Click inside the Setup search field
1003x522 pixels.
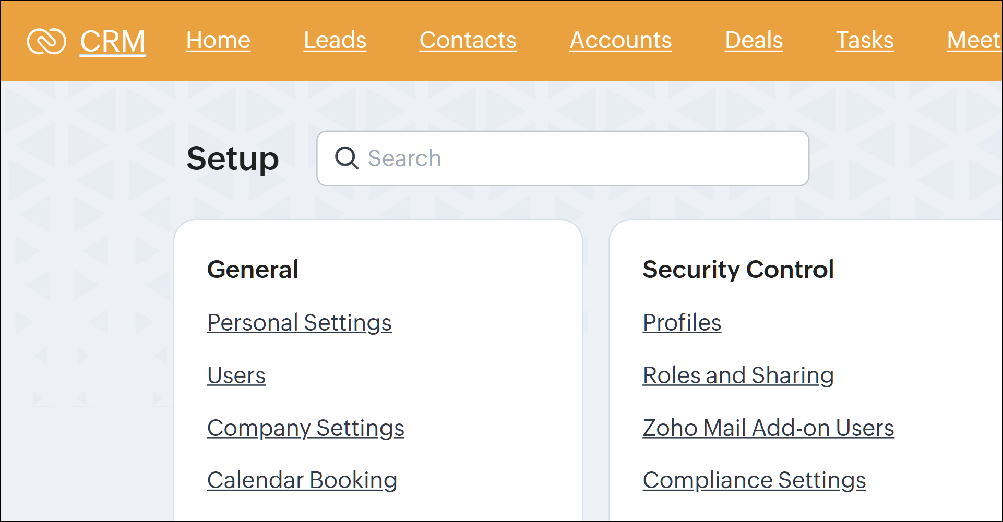point(563,157)
